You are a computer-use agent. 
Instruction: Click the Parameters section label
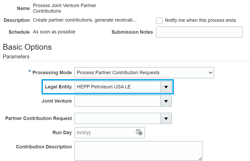(16, 57)
